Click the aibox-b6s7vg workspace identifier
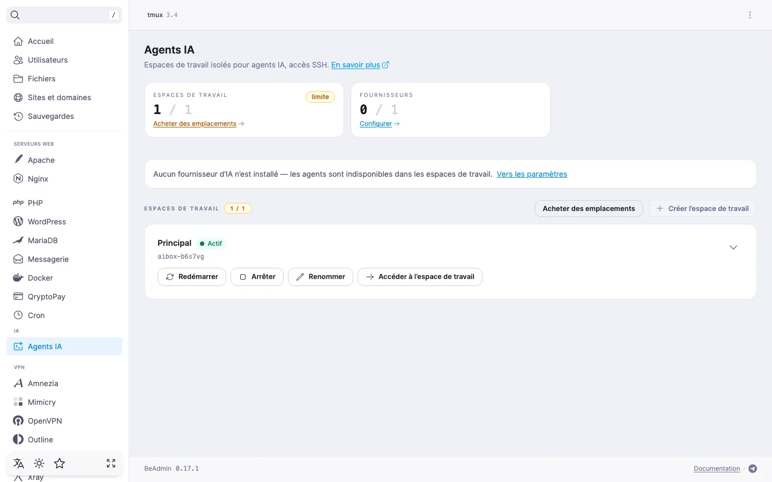772x482 pixels. click(181, 257)
